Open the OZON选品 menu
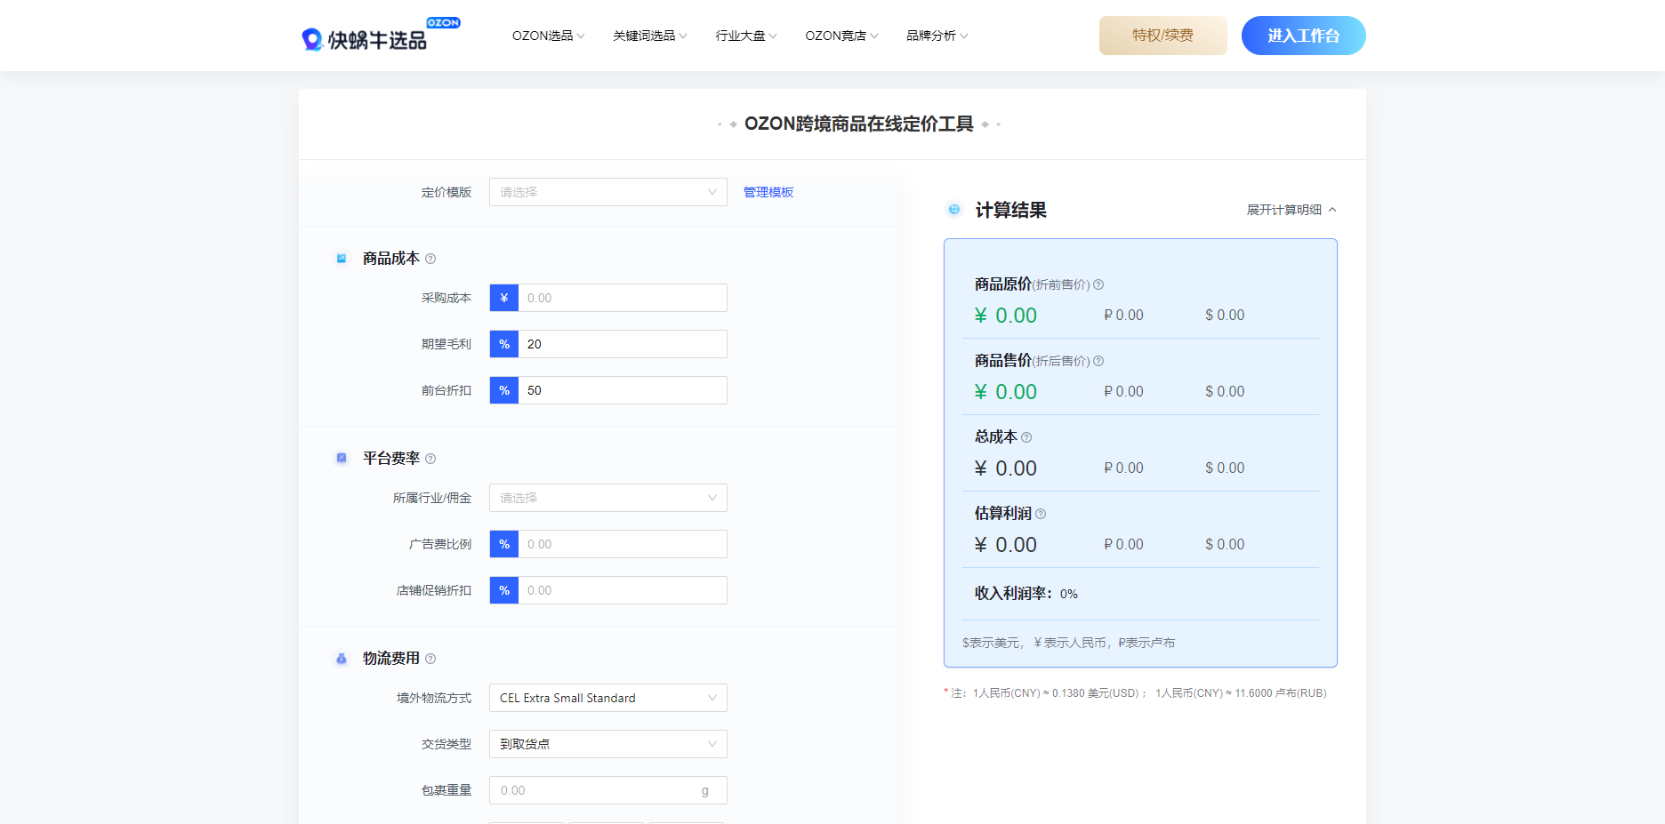Viewport: 1665px width, 824px height. click(x=548, y=36)
